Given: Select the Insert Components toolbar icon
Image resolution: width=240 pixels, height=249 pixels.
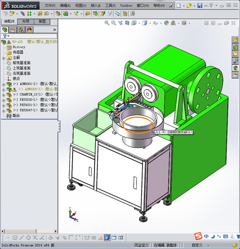Looking at the screenshot, I should click(x=11, y=13).
